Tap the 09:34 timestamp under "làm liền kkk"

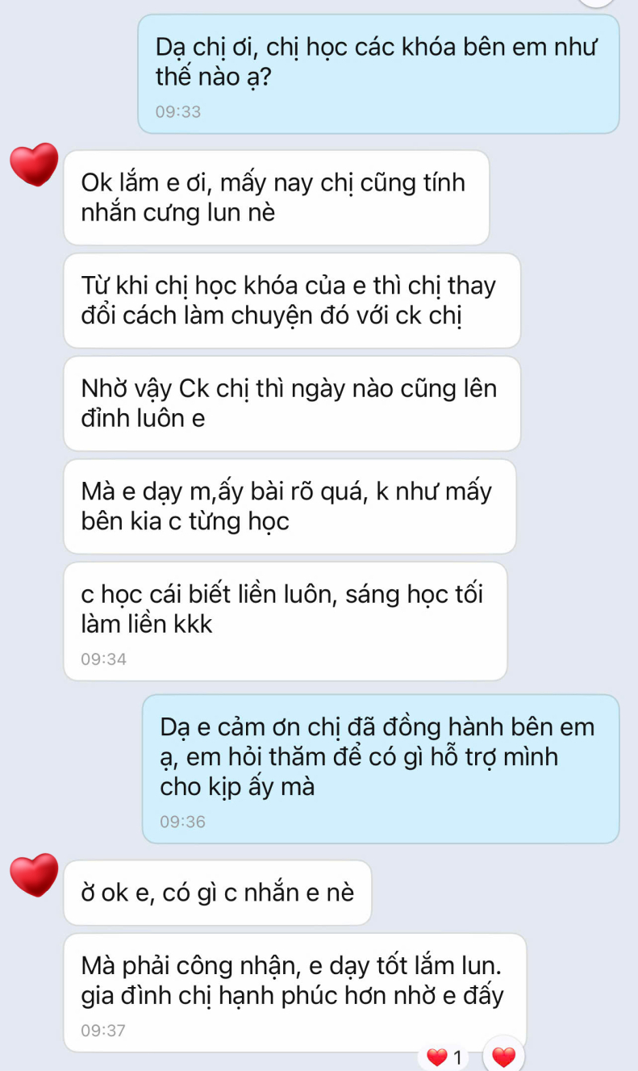click(104, 659)
